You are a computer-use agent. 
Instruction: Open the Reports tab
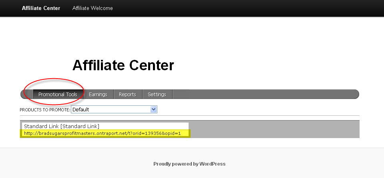(127, 94)
